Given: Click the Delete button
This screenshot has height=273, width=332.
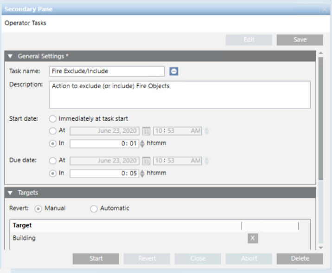Looking at the screenshot, I should click(x=300, y=259).
